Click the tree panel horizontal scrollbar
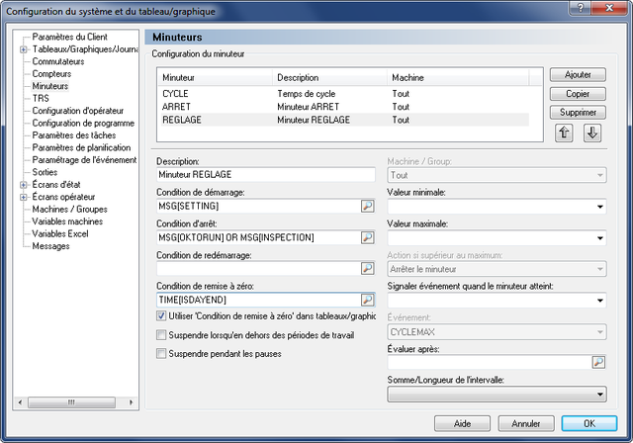 (76, 402)
